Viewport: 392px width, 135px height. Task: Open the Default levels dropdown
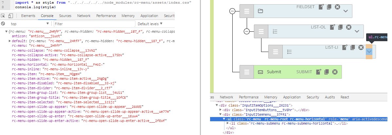[150, 24]
